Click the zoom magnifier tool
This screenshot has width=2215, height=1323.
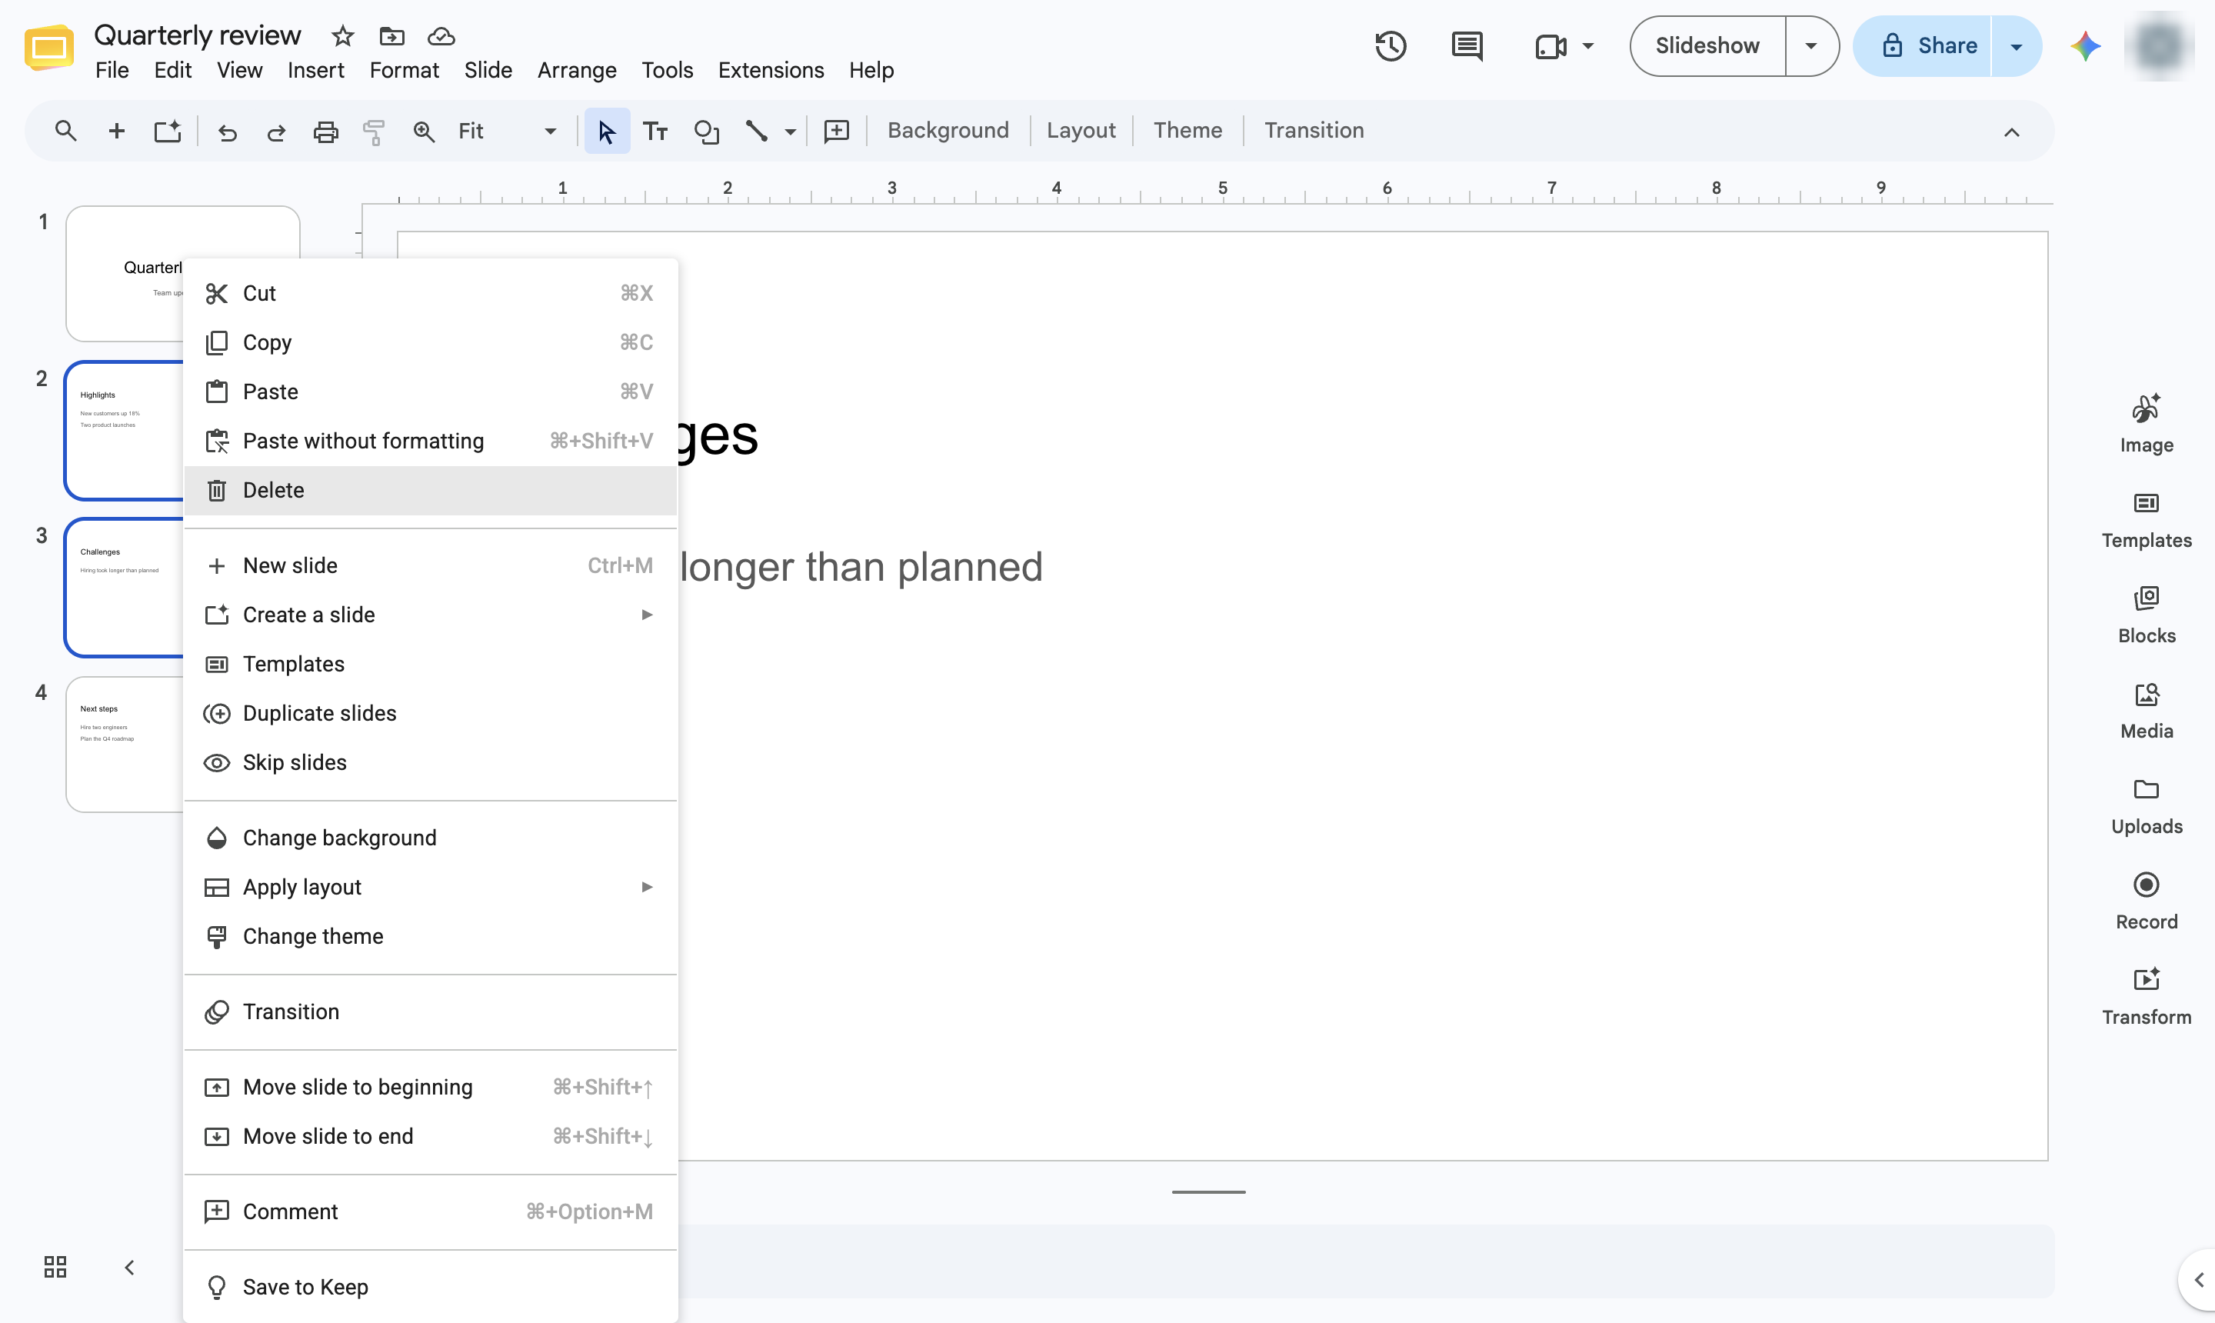[424, 132]
